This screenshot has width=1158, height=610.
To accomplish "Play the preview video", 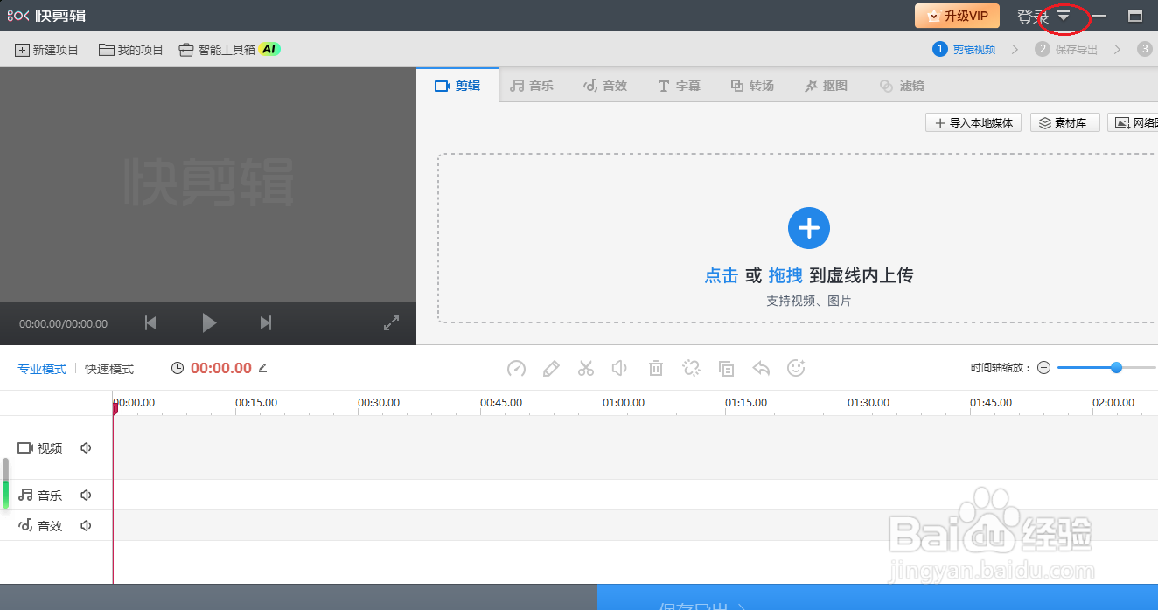I will [209, 323].
